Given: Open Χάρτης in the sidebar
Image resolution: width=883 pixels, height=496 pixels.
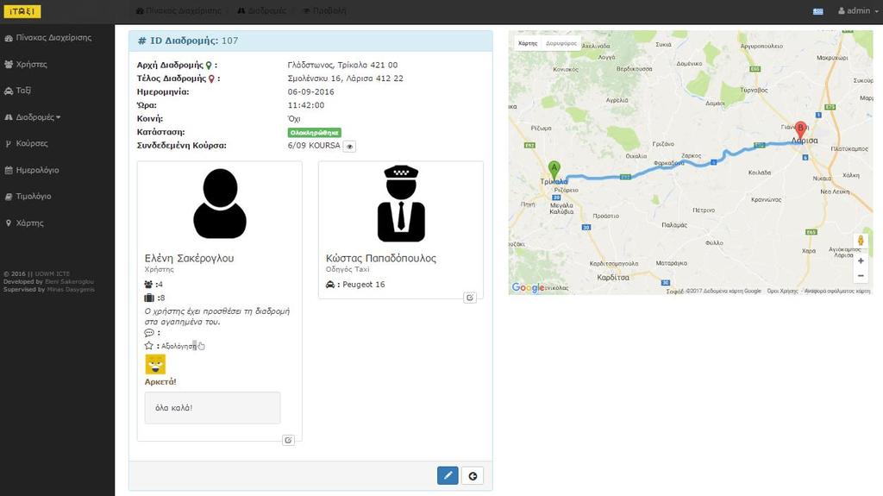Looking at the screenshot, I should 24,223.
